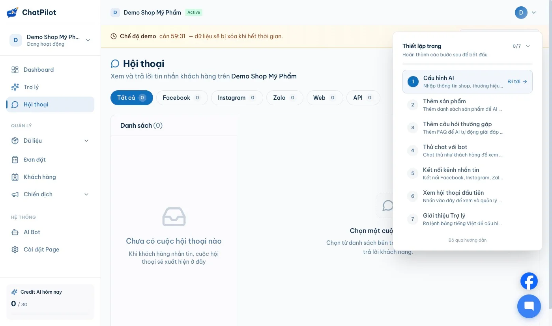Open the Thử chat với bot step
Screen dimensions: 552x326
click(x=468, y=151)
